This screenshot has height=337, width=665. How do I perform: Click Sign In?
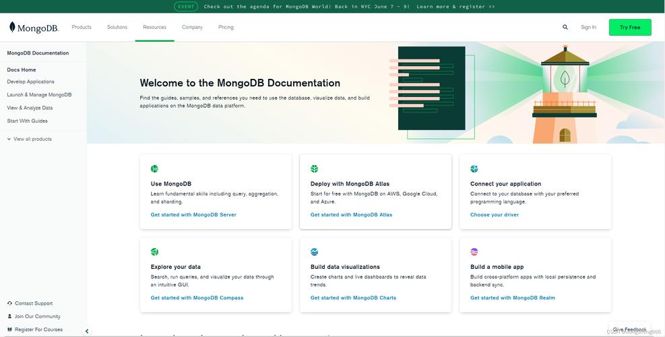pos(588,27)
